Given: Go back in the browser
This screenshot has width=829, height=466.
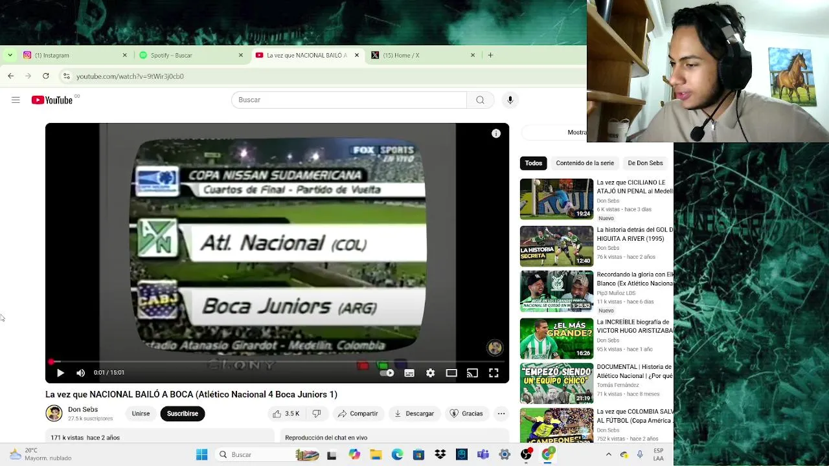Looking at the screenshot, I should 10,76.
